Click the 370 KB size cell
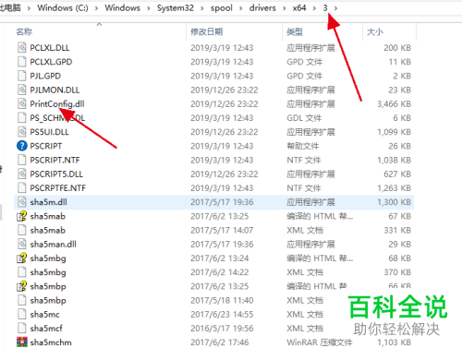462x348 pixels. (x=397, y=272)
